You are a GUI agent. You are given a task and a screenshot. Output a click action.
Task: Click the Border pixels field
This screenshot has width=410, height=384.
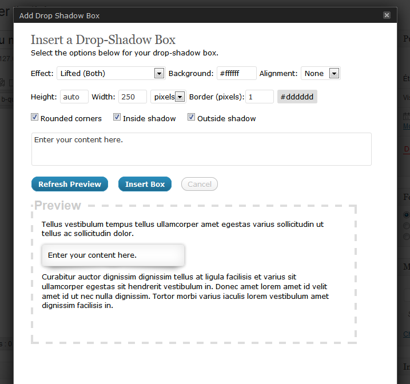pyautogui.click(x=260, y=97)
